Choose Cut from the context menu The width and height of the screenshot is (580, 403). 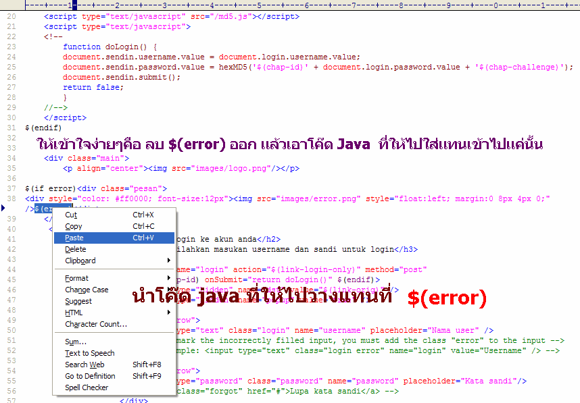pyautogui.click(x=114, y=215)
